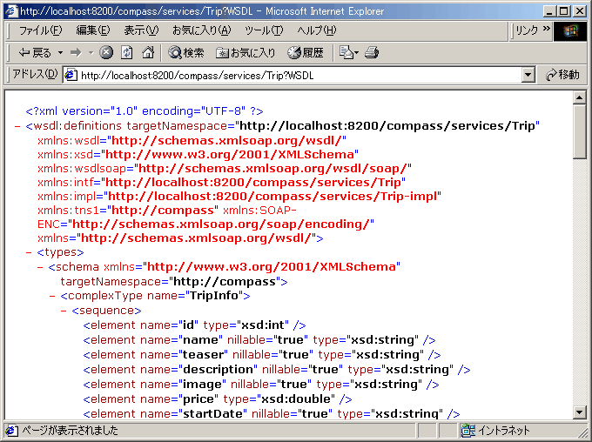
Task: Click the status bar page icon
Action: point(11,431)
